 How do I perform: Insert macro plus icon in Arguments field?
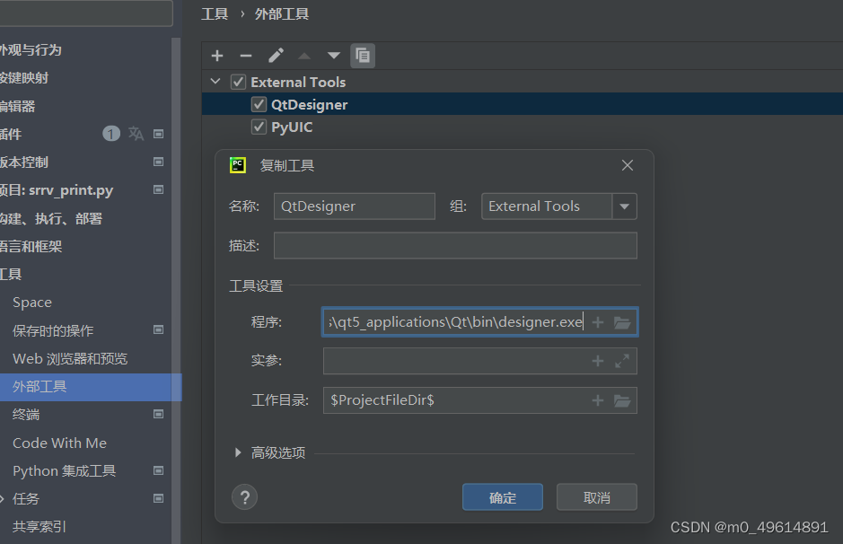[598, 361]
